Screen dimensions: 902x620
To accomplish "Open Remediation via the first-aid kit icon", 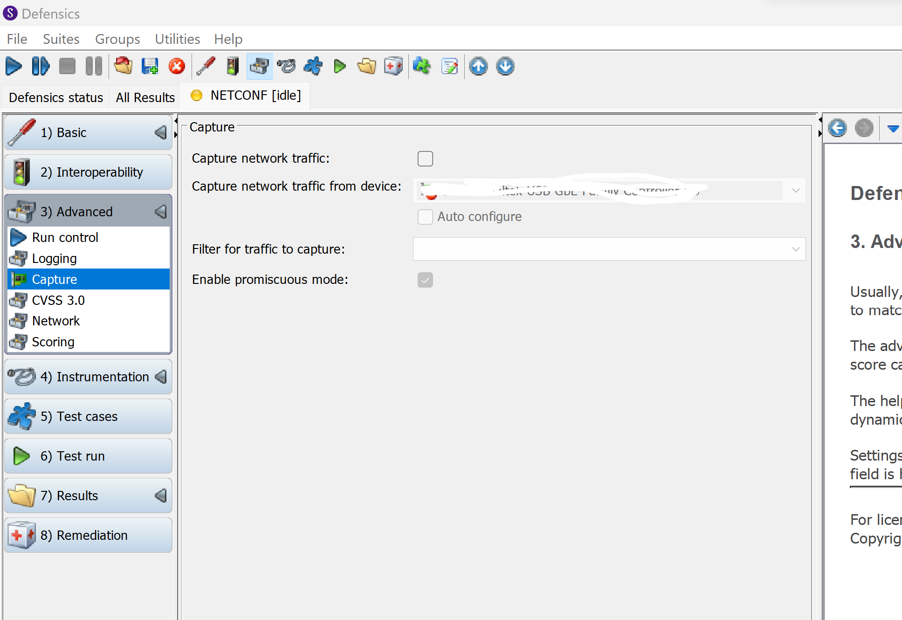I will 393,66.
